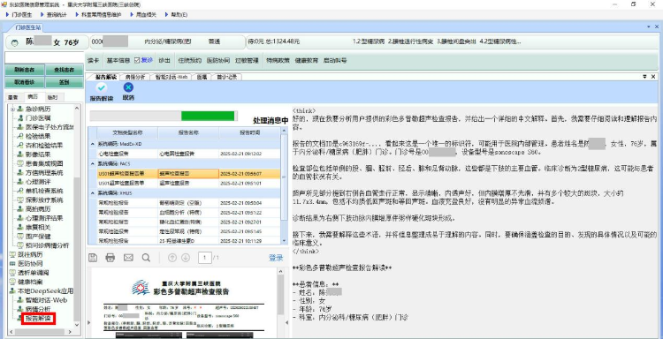Switch to the 智能对话-Web tab above the toolbar
Viewport: 663px width, 339px height.
[x=171, y=78]
